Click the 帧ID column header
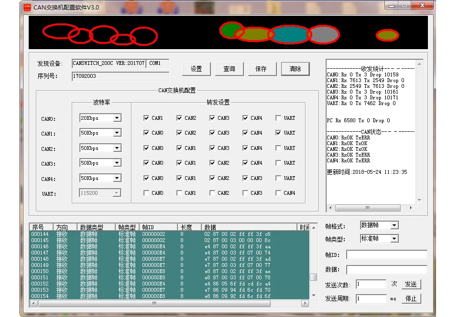This screenshot has width=459, height=317. point(158,227)
